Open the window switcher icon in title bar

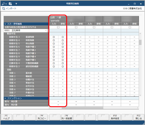[x=10, y=4]
